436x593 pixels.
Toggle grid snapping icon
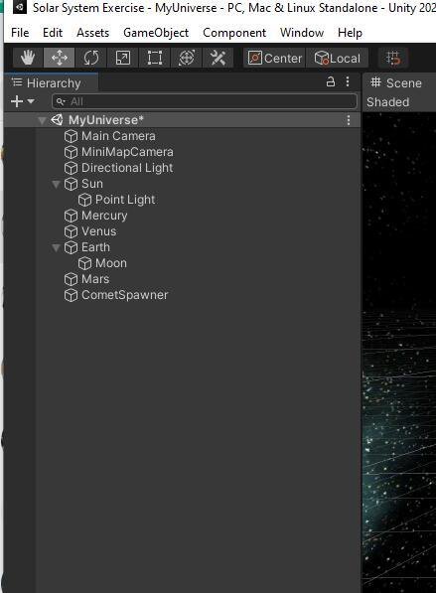(x=393, y=58)
